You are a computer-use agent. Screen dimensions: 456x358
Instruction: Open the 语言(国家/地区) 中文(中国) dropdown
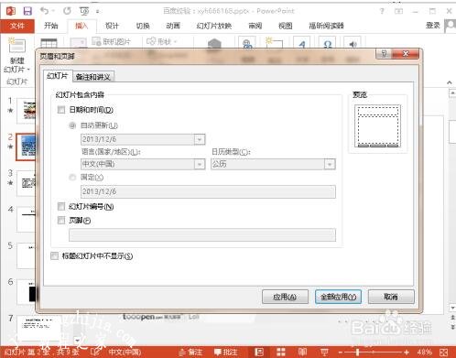200,164
